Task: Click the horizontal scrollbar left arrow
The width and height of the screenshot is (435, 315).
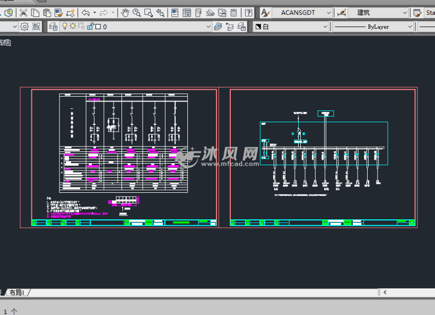Action: pos(385,292)
